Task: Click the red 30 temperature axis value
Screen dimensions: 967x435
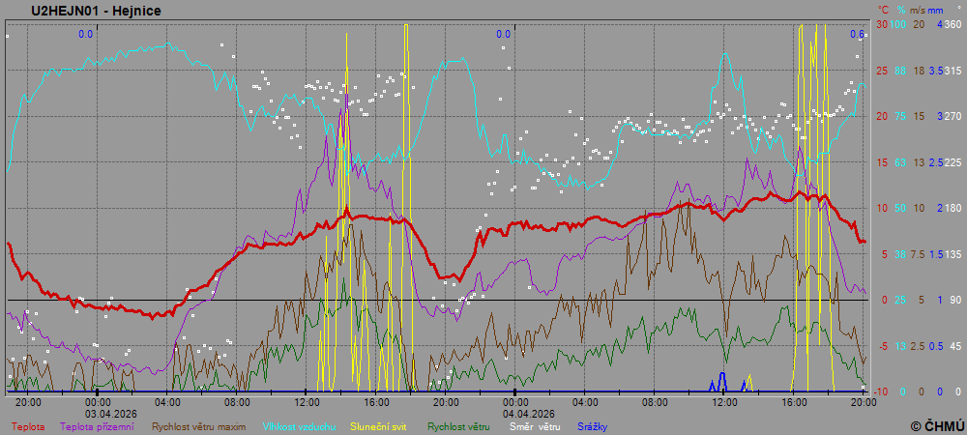Action: pos(882,24)
